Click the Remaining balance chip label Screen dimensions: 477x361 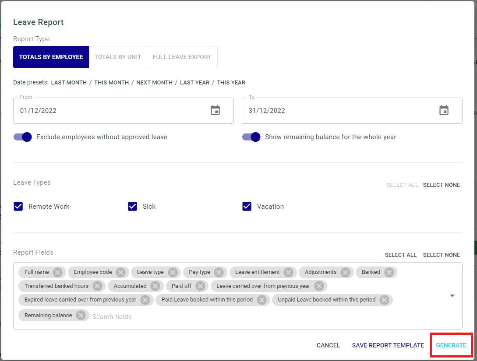[x=48, y=315]
